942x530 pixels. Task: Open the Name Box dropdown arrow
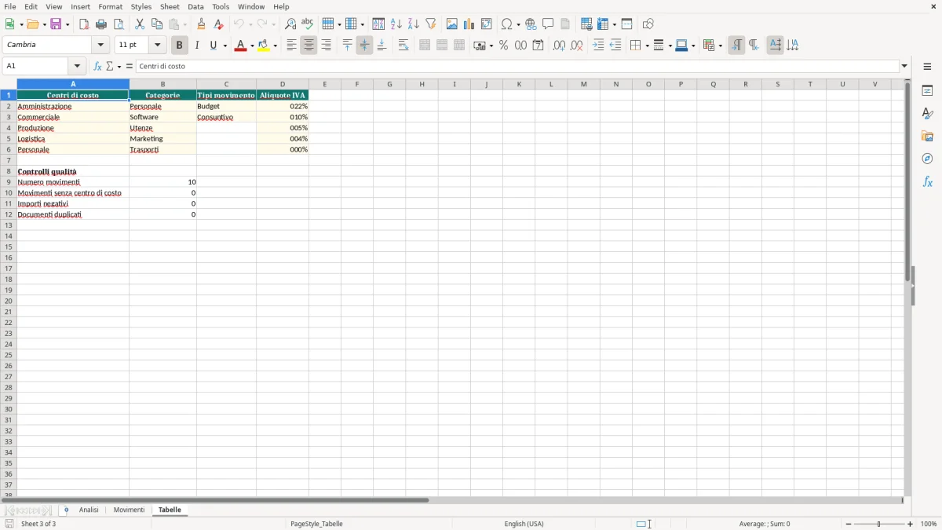pyautogui.click(x=77, y=66)
